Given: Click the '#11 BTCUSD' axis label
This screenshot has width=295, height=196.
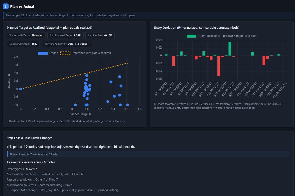Looking at the screenshot, I should point(198,89).
